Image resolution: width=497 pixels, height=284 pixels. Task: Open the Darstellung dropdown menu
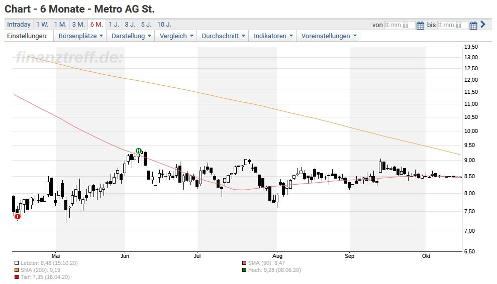click(x=131, y=36)
